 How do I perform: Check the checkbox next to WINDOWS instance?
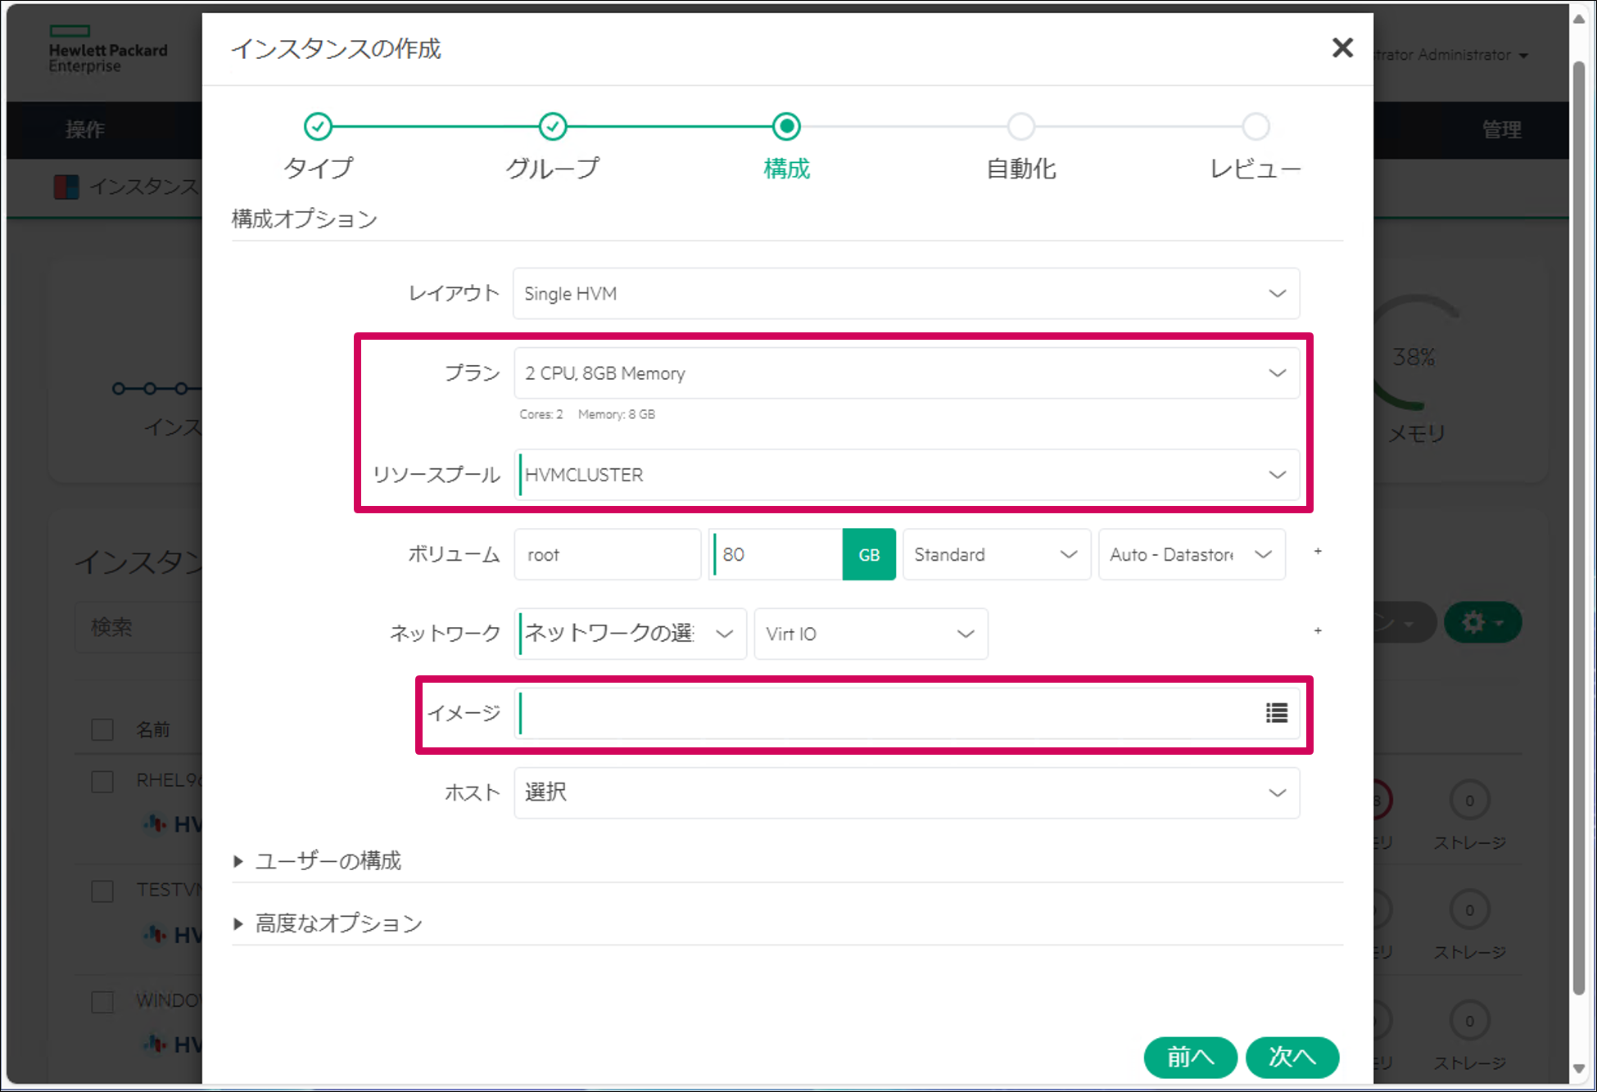(102, 1000)
